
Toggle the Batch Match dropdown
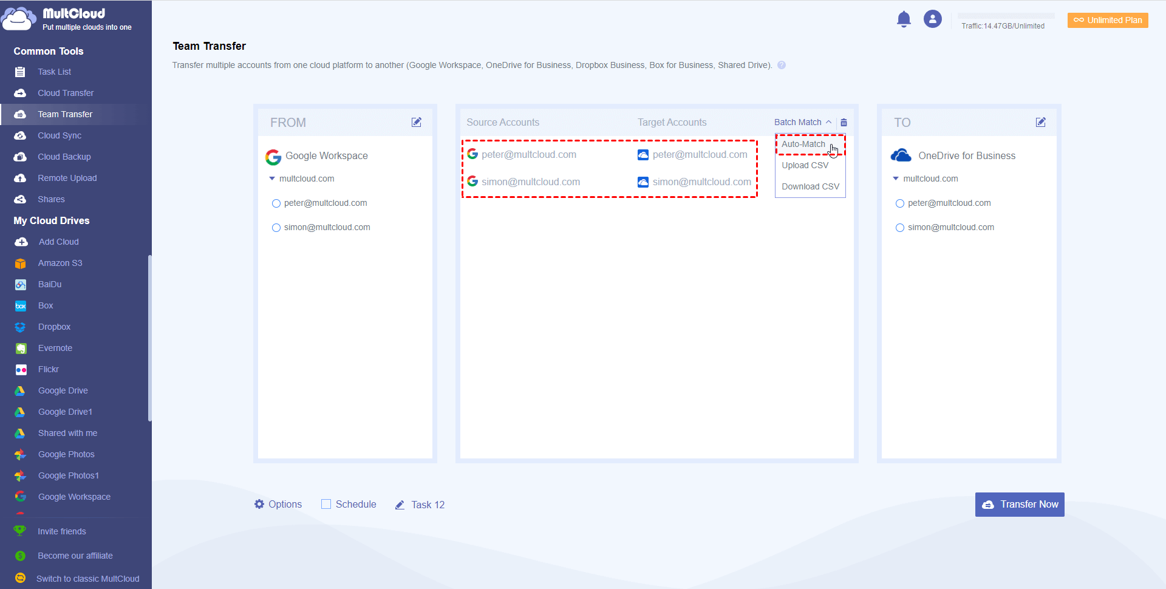(803, 122)
